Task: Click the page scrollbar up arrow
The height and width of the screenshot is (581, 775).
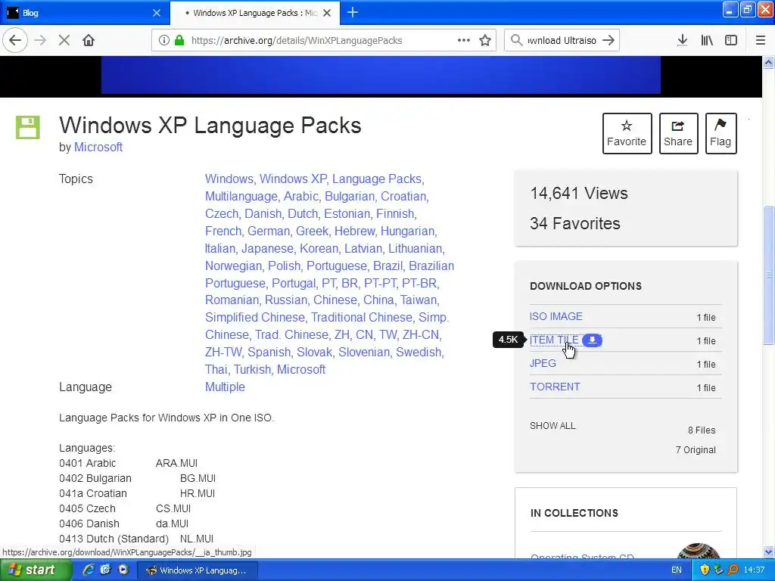Action: point(769,62)
